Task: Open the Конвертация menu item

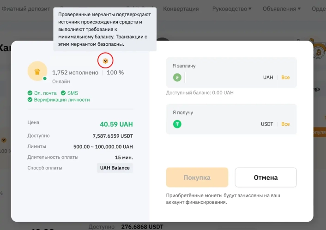Action: coord(181,8)
